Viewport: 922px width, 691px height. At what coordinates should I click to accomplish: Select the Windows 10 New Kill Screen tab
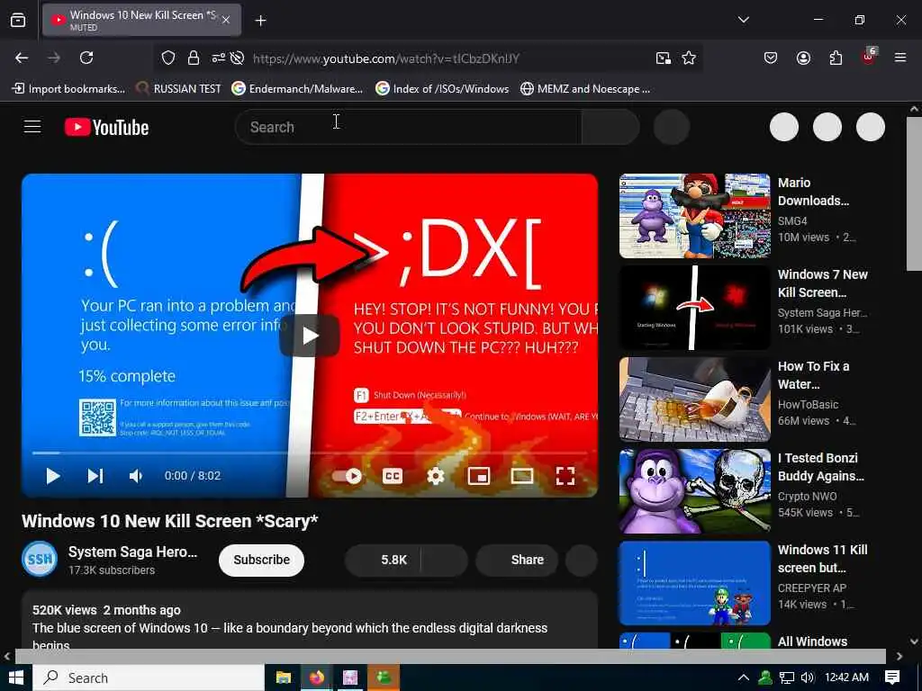click(x=141, y=20)
